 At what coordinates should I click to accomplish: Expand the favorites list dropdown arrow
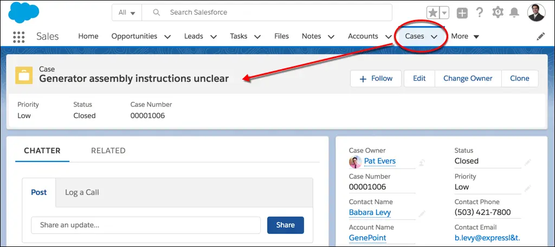tap(444, 13)
